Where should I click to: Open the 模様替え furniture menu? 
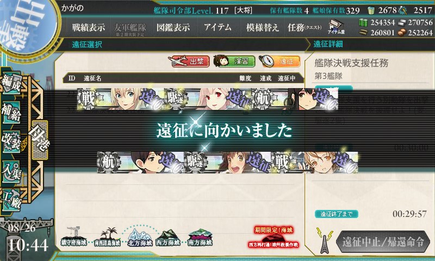[262, 27]
